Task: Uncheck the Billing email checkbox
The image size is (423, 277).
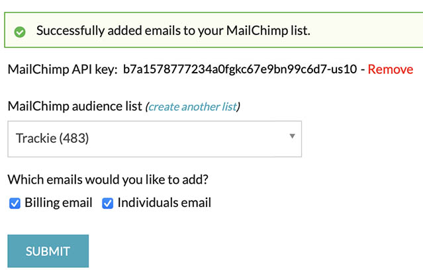Action: [x=15, y=204]
